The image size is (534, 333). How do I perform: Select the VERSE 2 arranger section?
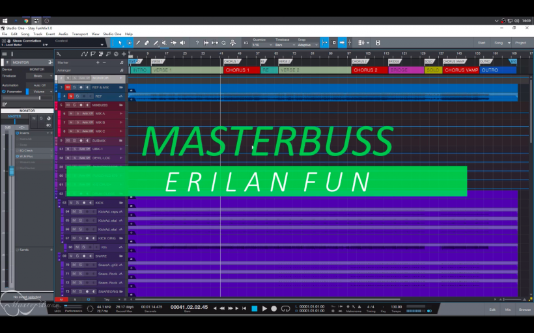tap(315, 70)
